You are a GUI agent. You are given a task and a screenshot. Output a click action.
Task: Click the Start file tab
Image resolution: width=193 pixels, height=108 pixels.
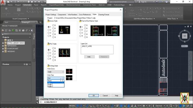click(x=6, y=22)
